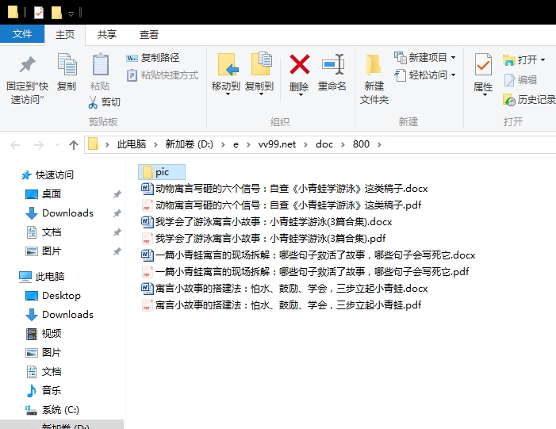
Task: Click the Up one level arrow
Action: tap(74, 144)
